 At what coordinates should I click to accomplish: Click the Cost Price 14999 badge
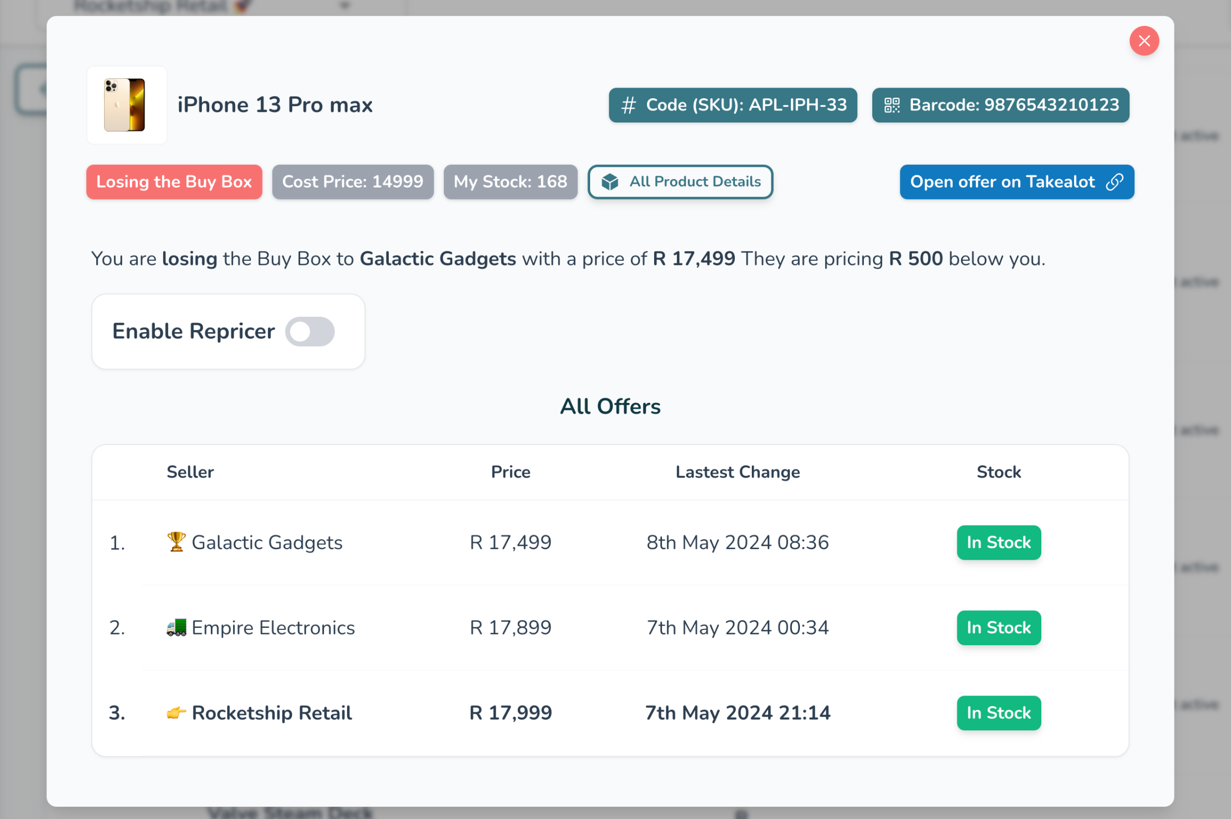tap(352, 182)
